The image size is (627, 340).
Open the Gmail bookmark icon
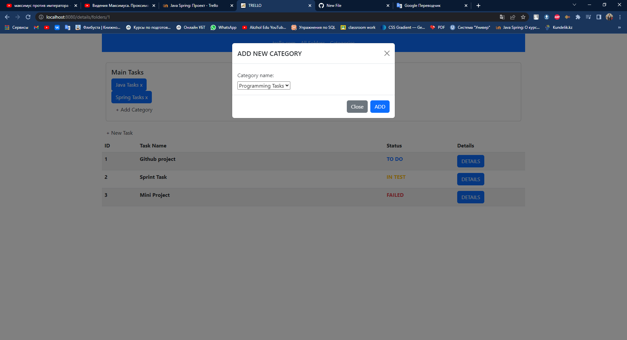coord(36,27)
